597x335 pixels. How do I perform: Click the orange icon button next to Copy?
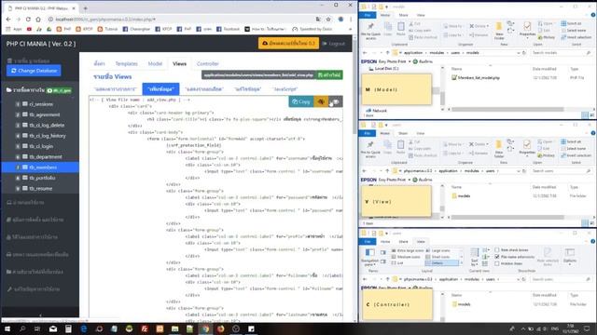[321, 101]
